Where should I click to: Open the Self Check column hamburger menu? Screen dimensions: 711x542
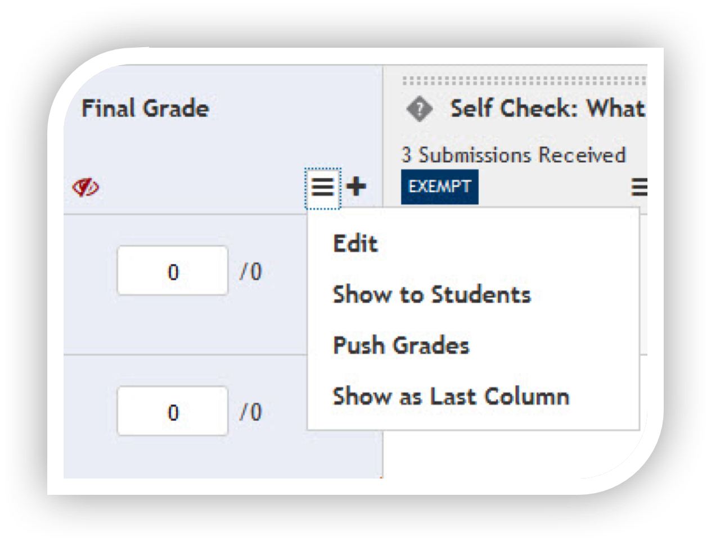click(x=639, y=186)
